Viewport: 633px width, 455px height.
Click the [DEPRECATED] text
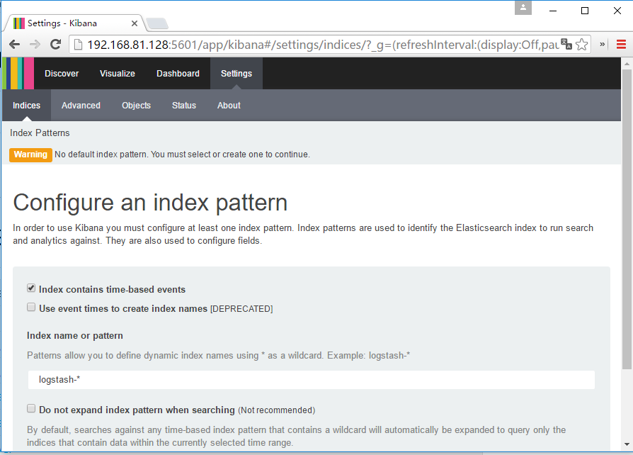point(241,309)
